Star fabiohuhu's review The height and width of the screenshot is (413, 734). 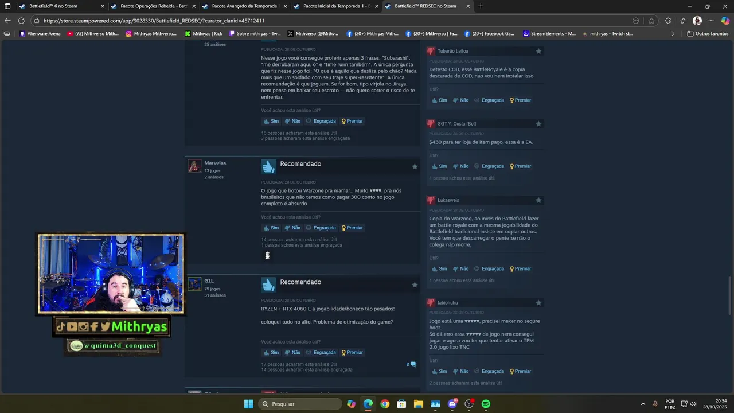click(538, 303)
